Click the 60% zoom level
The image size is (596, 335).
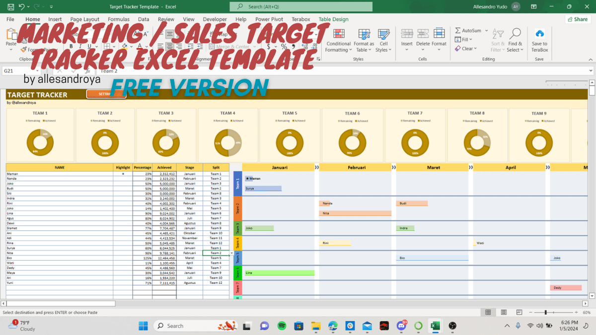click(x=587, y=313)
